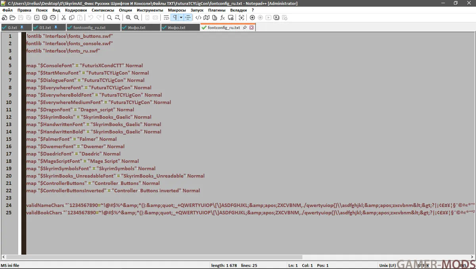Toggle Word Wrap in the toolbar
The image size is (476, 269).
(167, 17)
